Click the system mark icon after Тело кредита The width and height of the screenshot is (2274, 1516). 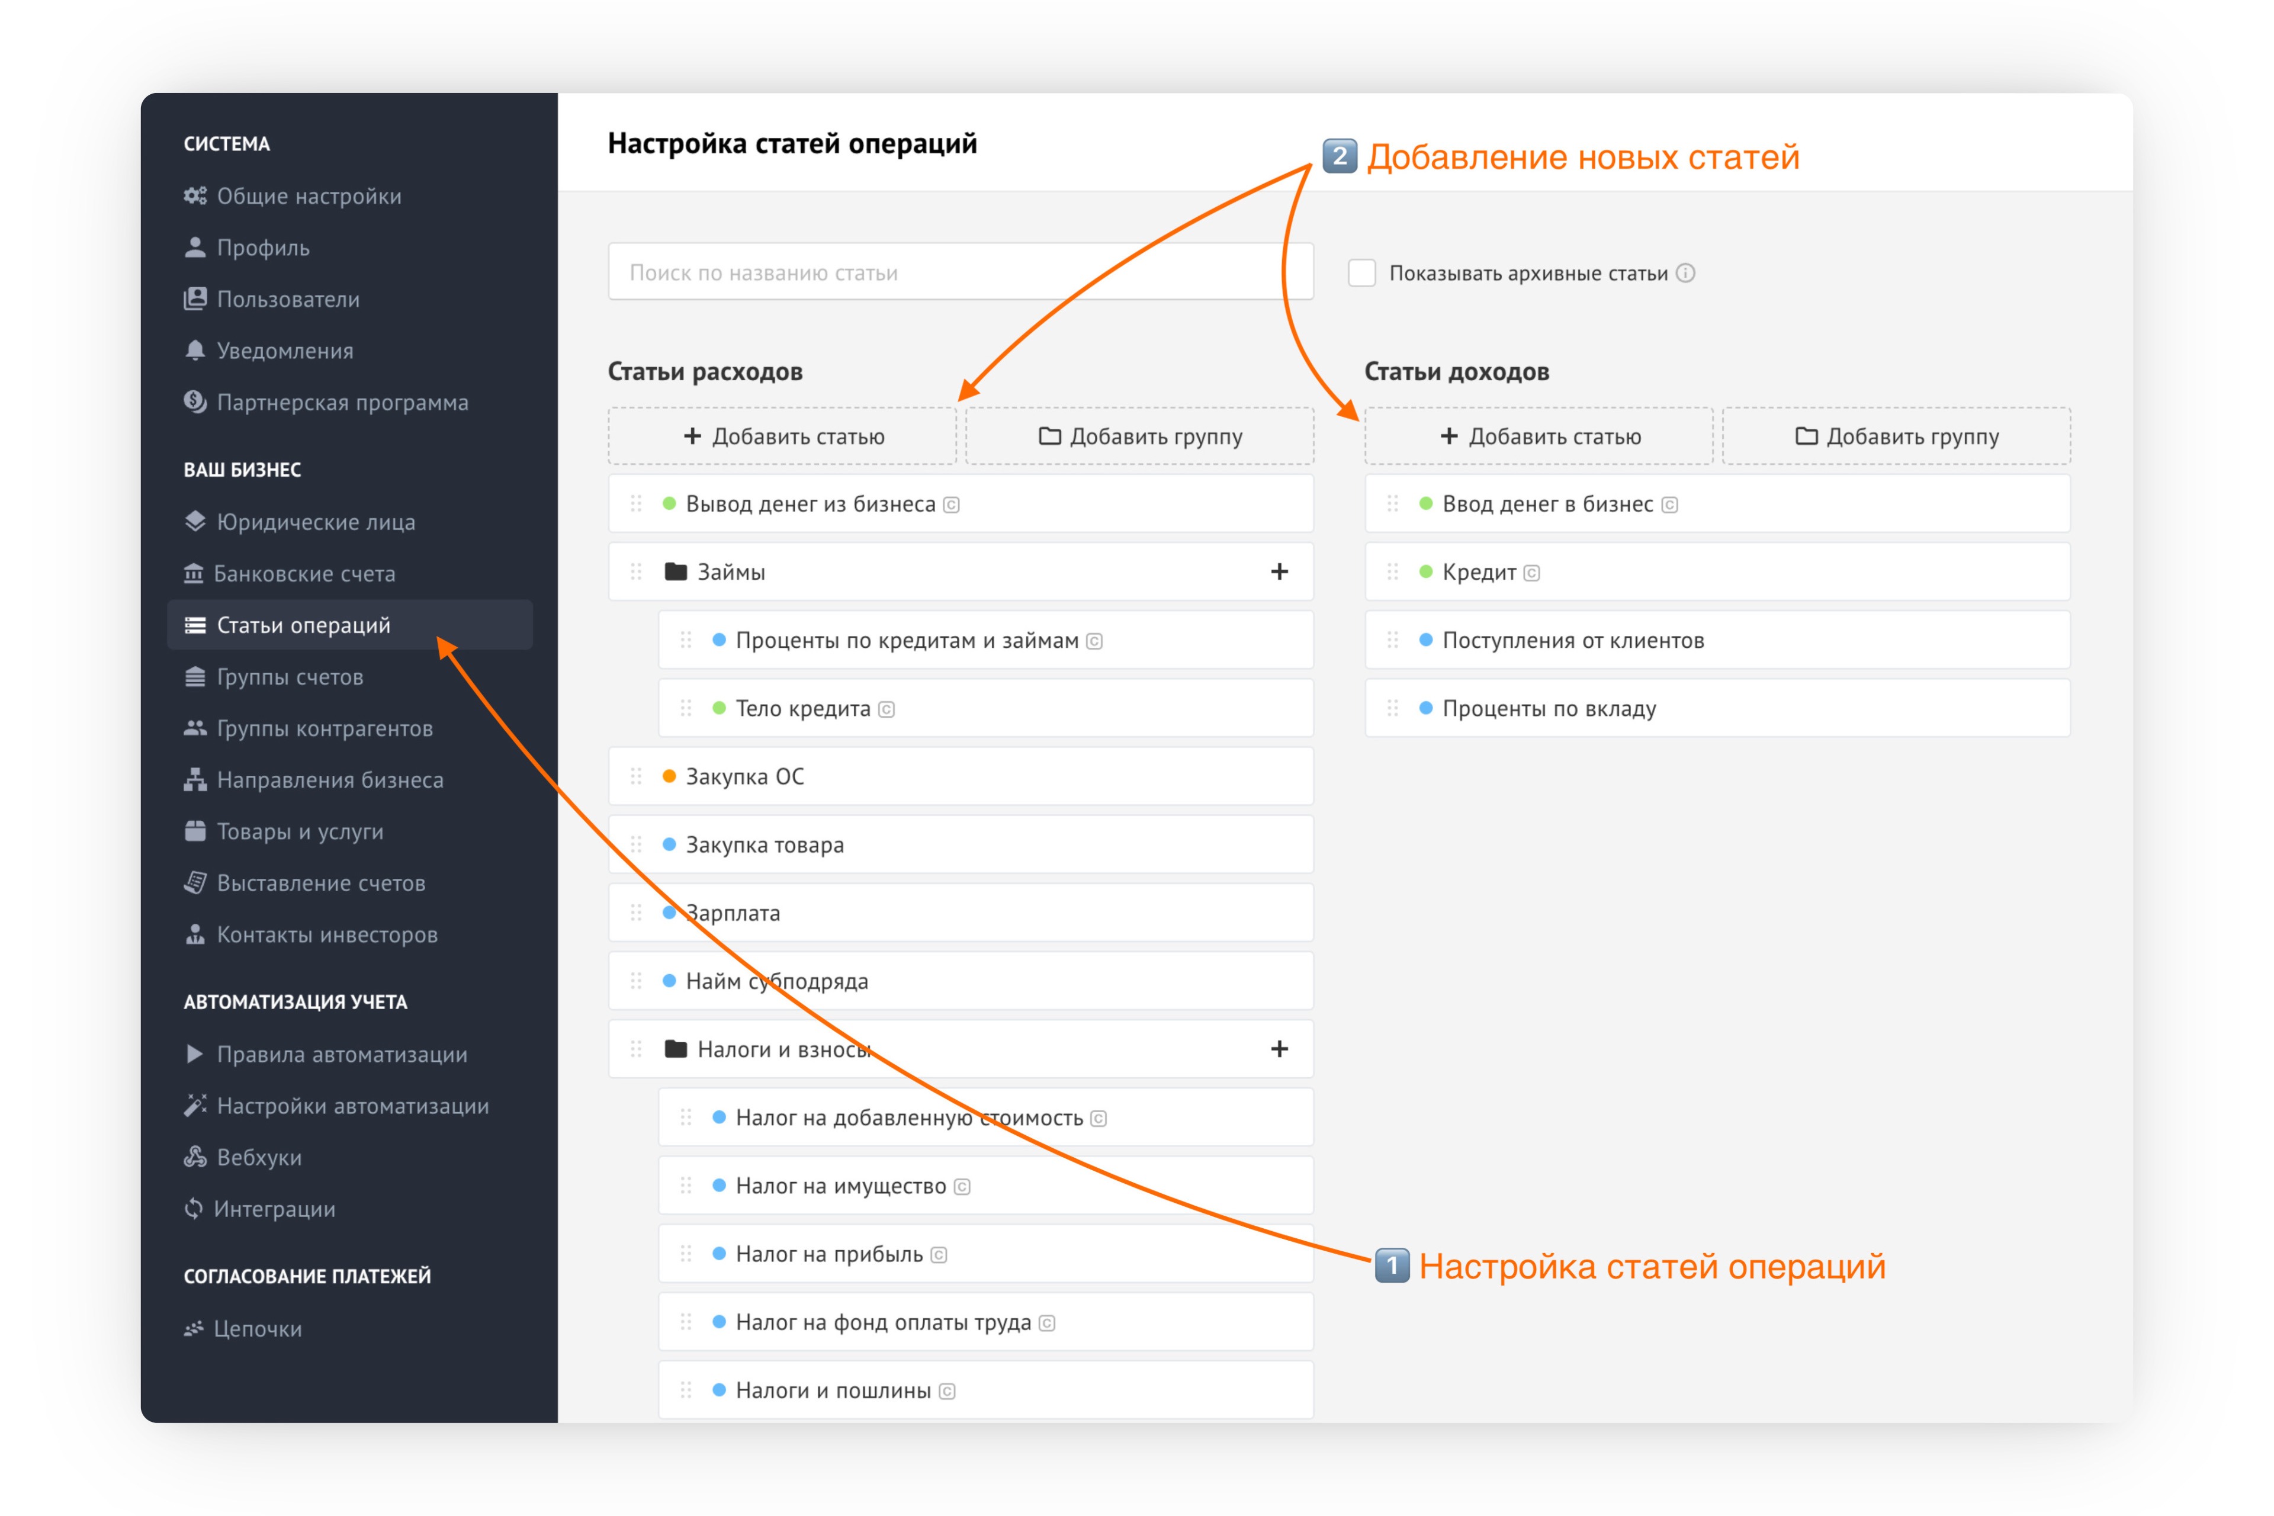tap(887, 709)
